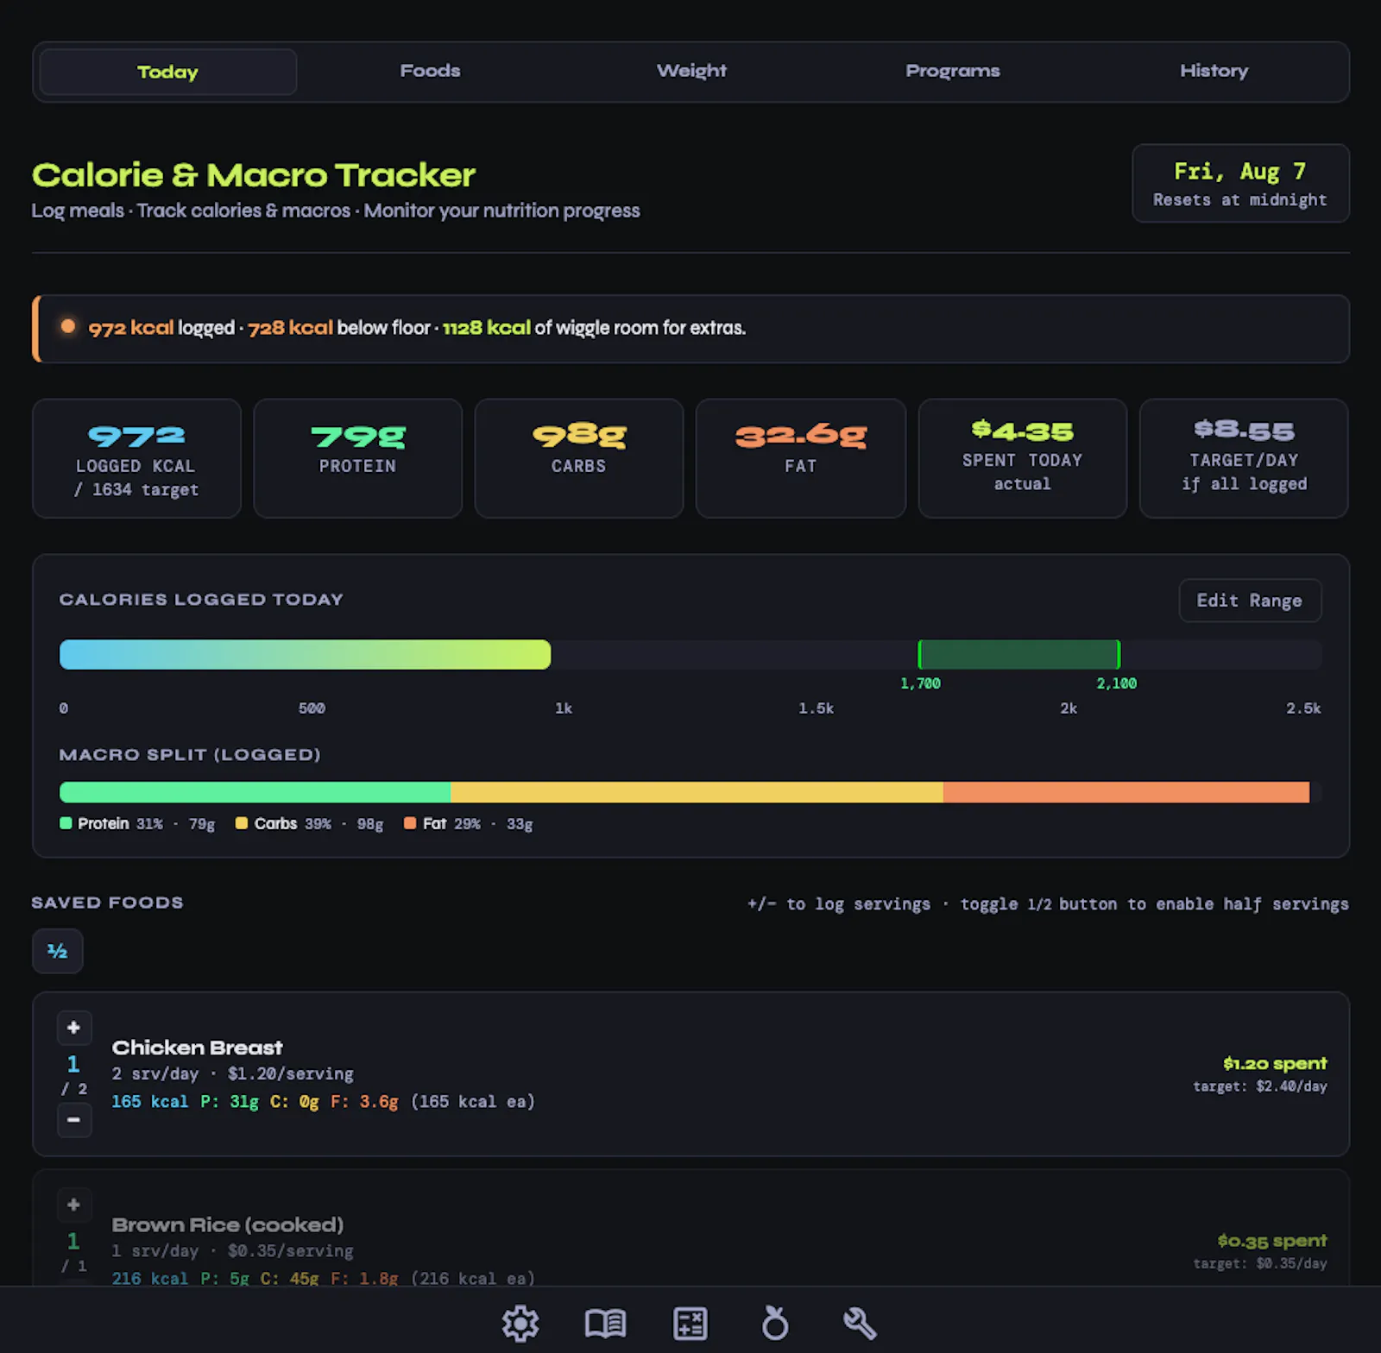Switch to the Today tab
This screenshot has width=1381, height=1353.
(x=168, y=72)
